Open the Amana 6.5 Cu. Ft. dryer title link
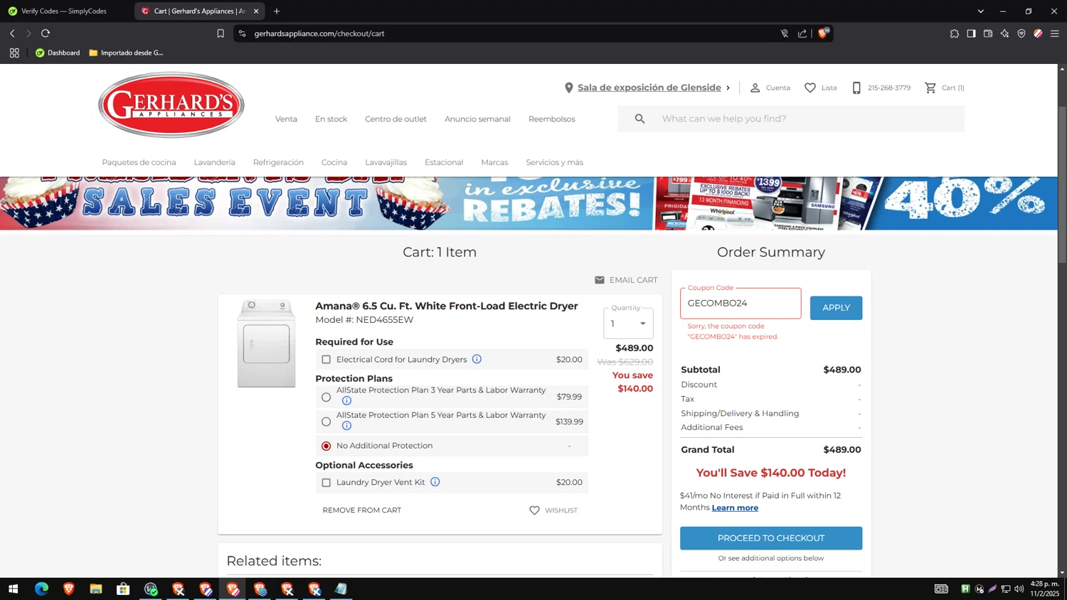 [447, 306]
